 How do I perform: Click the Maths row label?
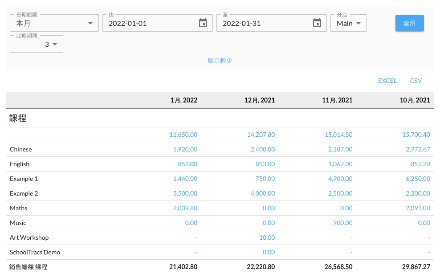[x=18, y=208]
